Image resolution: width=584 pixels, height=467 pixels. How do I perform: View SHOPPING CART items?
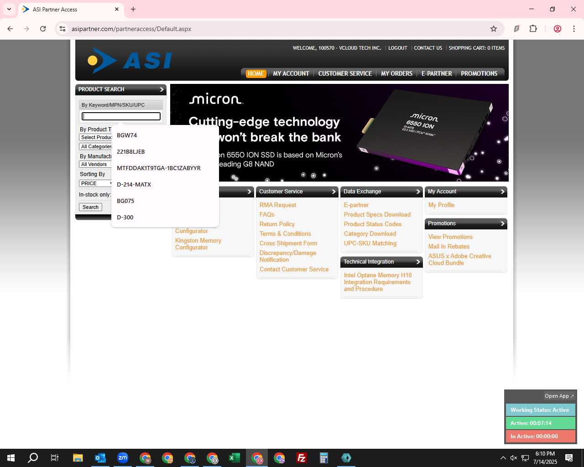click(x=476, y=48)
